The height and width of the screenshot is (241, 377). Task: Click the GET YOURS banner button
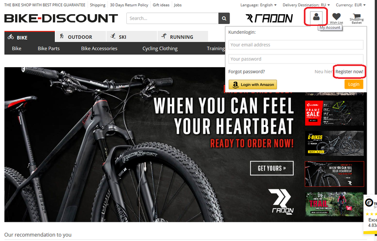(x=272, y=168)
